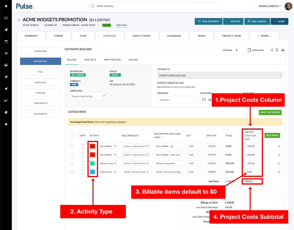This screenshot has width=294, height=230.
Task: Favorite the project with the star icon
Action: pyautogui.click(x=19, y=20)
